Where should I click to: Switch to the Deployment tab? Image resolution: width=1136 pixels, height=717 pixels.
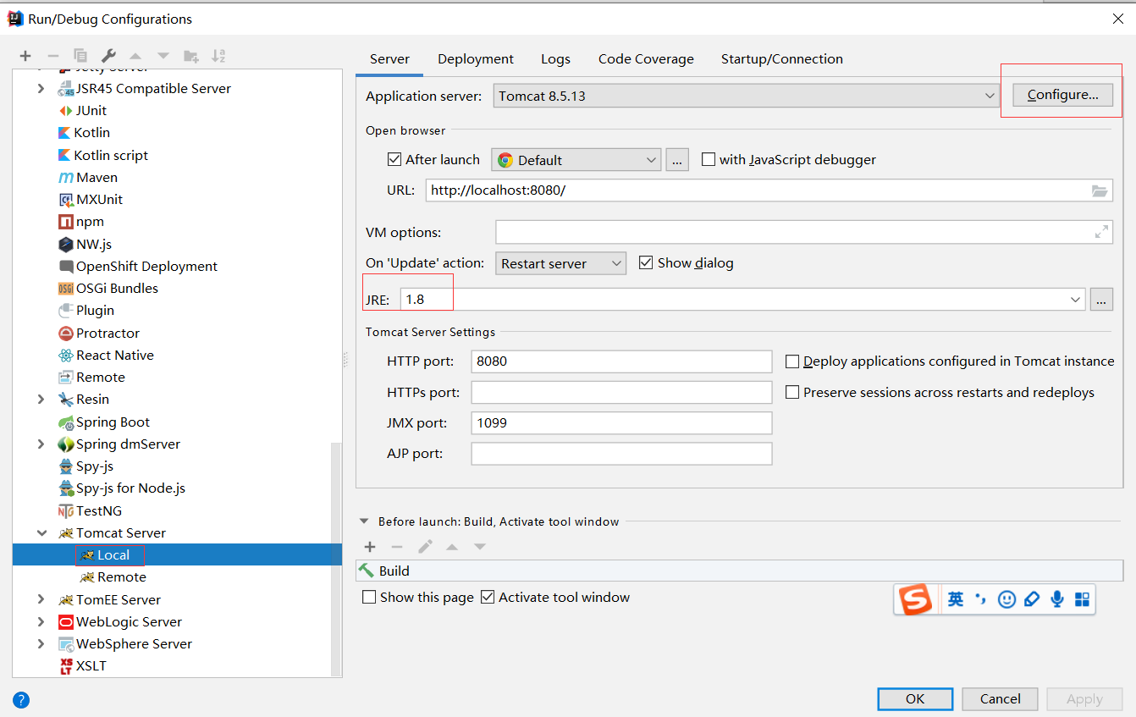pyautogui.click(x=476, y=59)
